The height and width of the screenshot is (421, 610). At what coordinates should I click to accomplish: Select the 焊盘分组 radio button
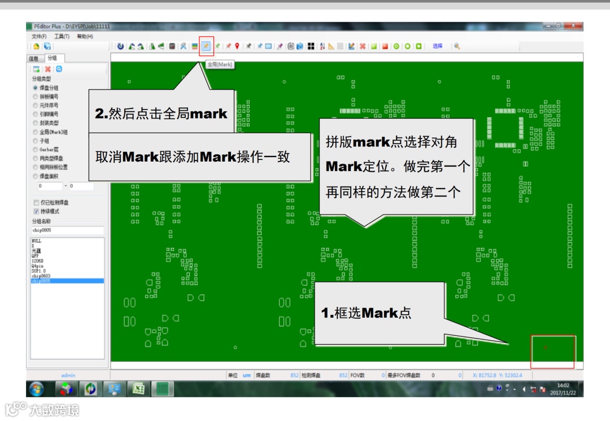(36, 88)
